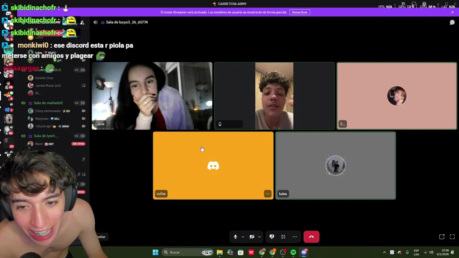Toggle full screen for call
The width and height of the screenshot is (459, 258).
[452, 237]
